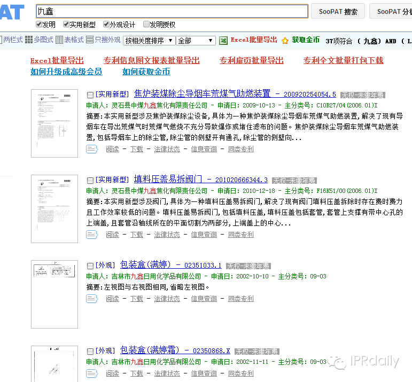Click the table view icon
This screenshot has width=412, height=382.
[x=59, y=40]
